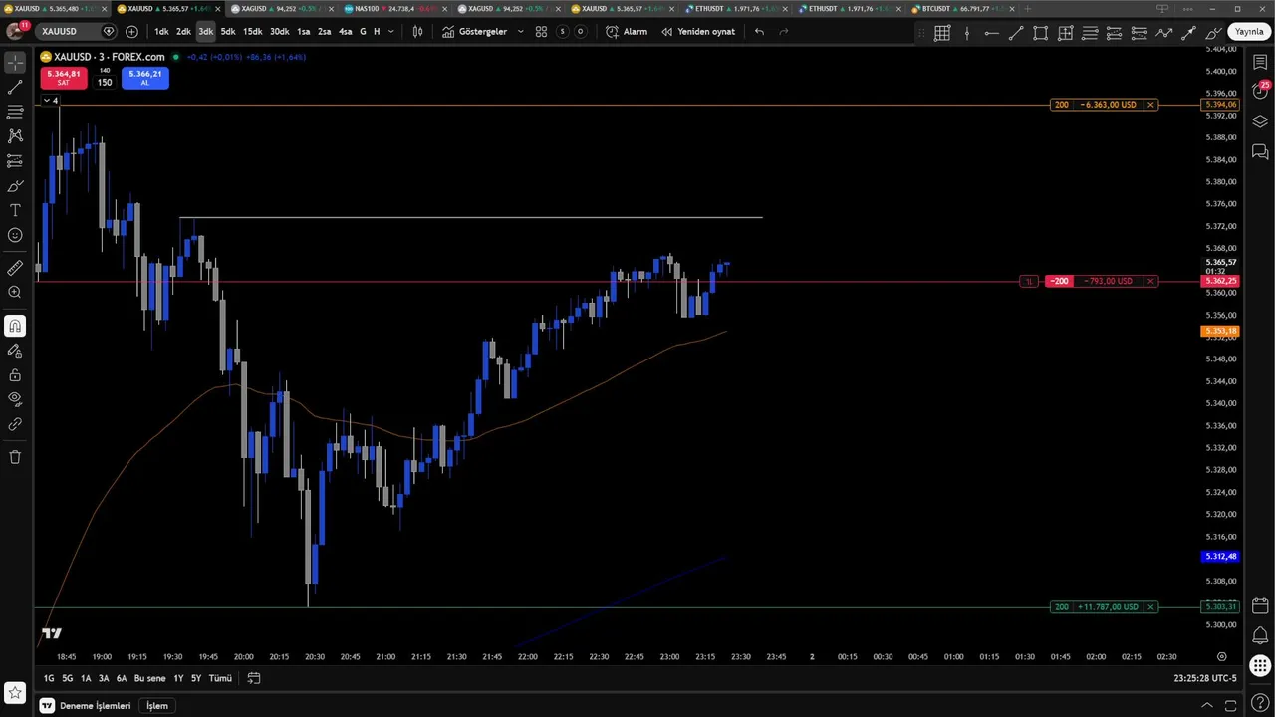Select the 1G date range

[x=49, y=678]
